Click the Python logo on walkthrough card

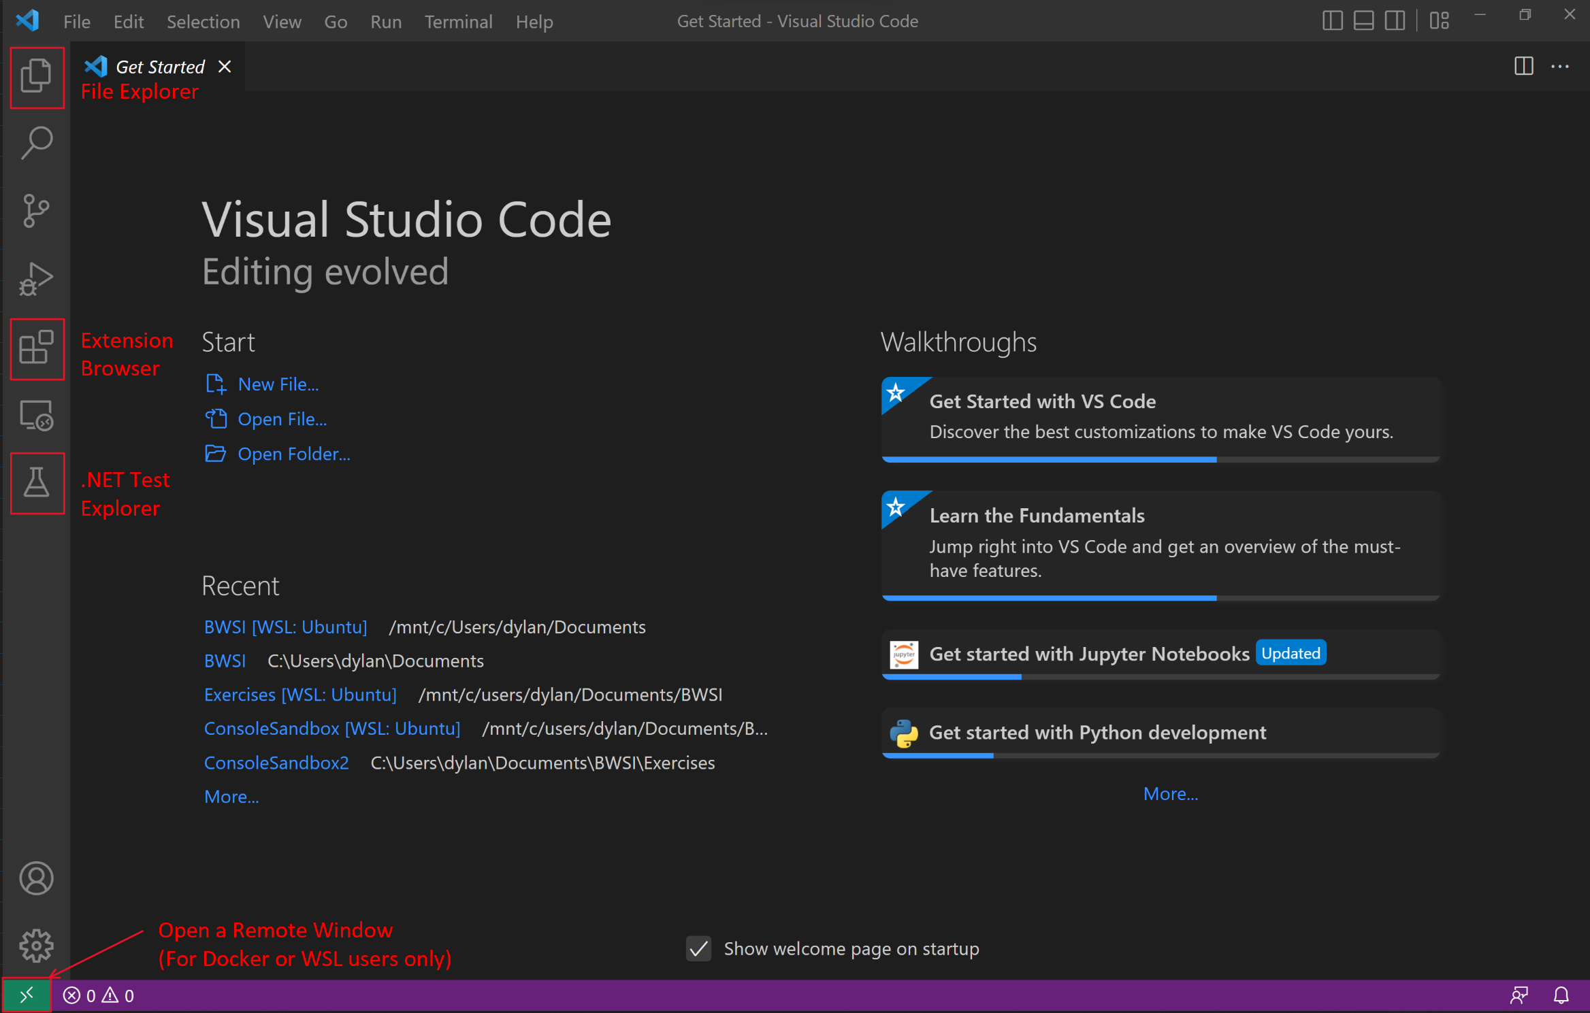pos(904,733)
